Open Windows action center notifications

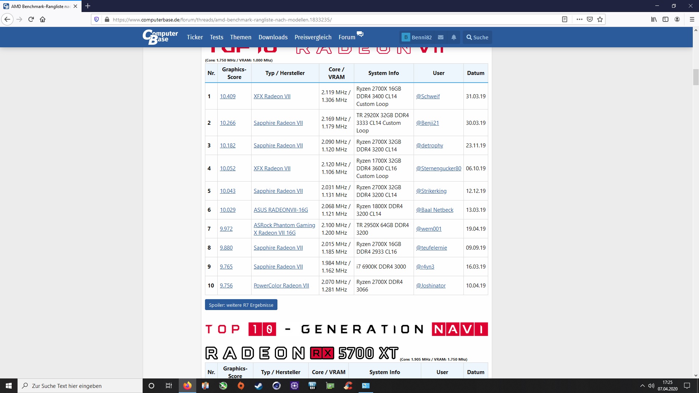(x=687, y=386)
